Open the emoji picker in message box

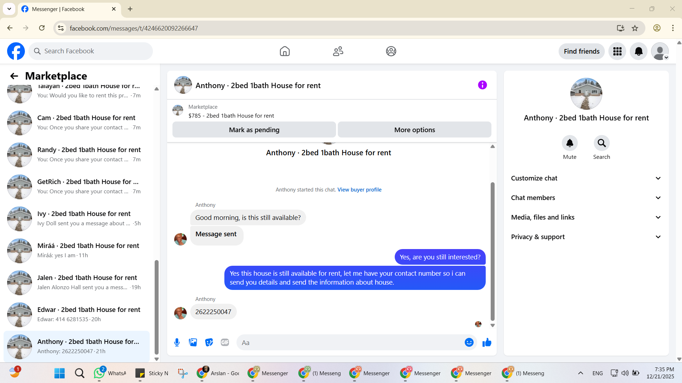pos(469,342)
